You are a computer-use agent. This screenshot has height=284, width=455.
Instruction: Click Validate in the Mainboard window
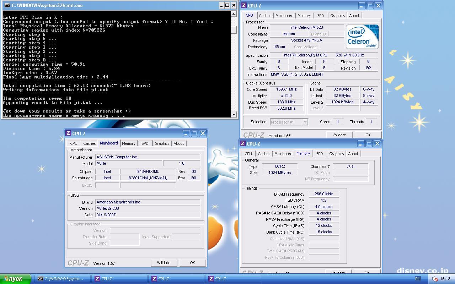(164, 263)
